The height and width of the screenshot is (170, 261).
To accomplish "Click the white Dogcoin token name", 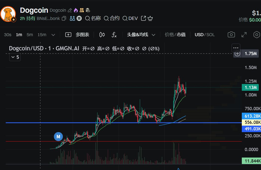I will pos(34,10).
